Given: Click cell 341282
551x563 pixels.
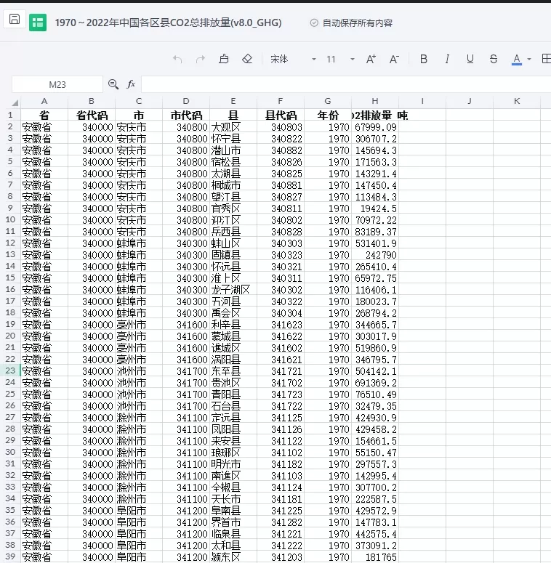Looking at the screenshot, I should [281, 522].
